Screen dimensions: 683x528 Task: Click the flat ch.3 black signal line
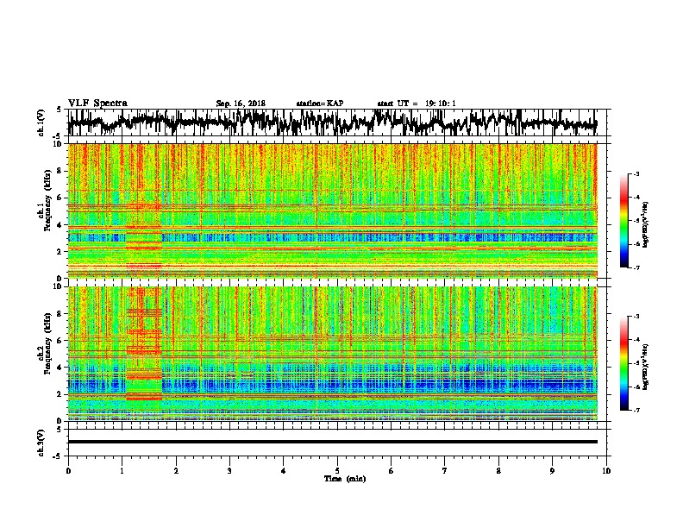pos(333,442)
